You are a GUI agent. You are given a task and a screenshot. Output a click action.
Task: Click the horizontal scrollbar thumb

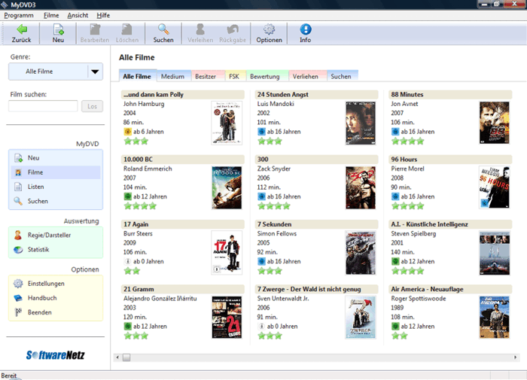point(126,357)
